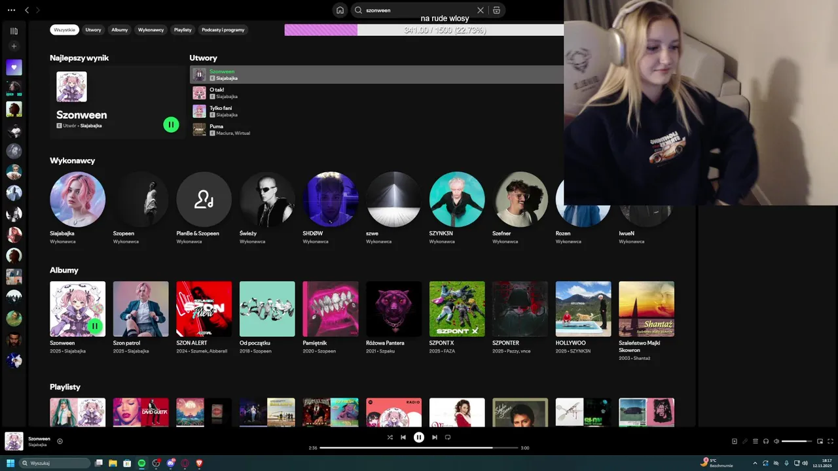This screenshot has height=471, width=838.
Task: Toggle the play queue icon
Action: (x=756, y=442)
